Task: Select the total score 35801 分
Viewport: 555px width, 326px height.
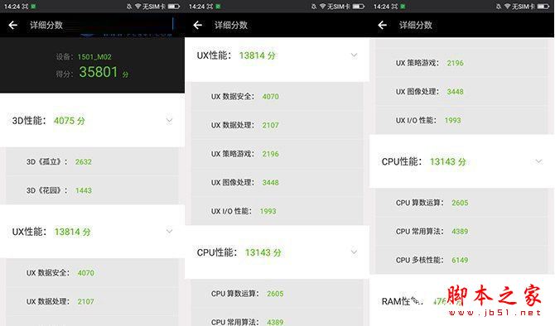Action: pyautogui.click(x=104, y=73)
